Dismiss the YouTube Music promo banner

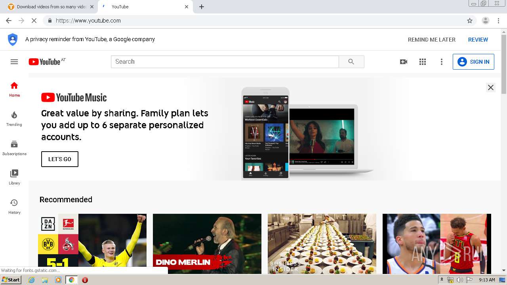pos(491,87)
